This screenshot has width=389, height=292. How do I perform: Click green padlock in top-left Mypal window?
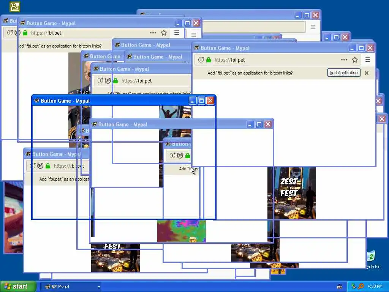click(x=25, y=33)
